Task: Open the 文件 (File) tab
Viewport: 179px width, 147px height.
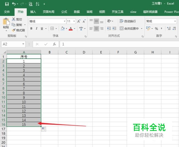Action: point(7,12)
